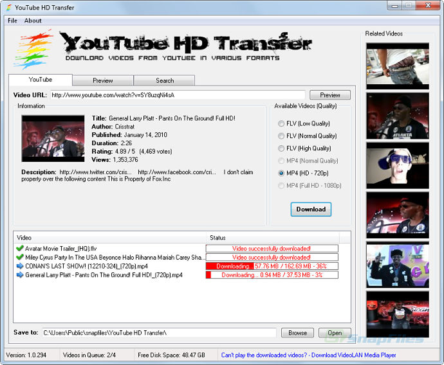
Task: Click the blue arrow icon beside CONAN'S LAST SHOW
Action: coord(20,266)
